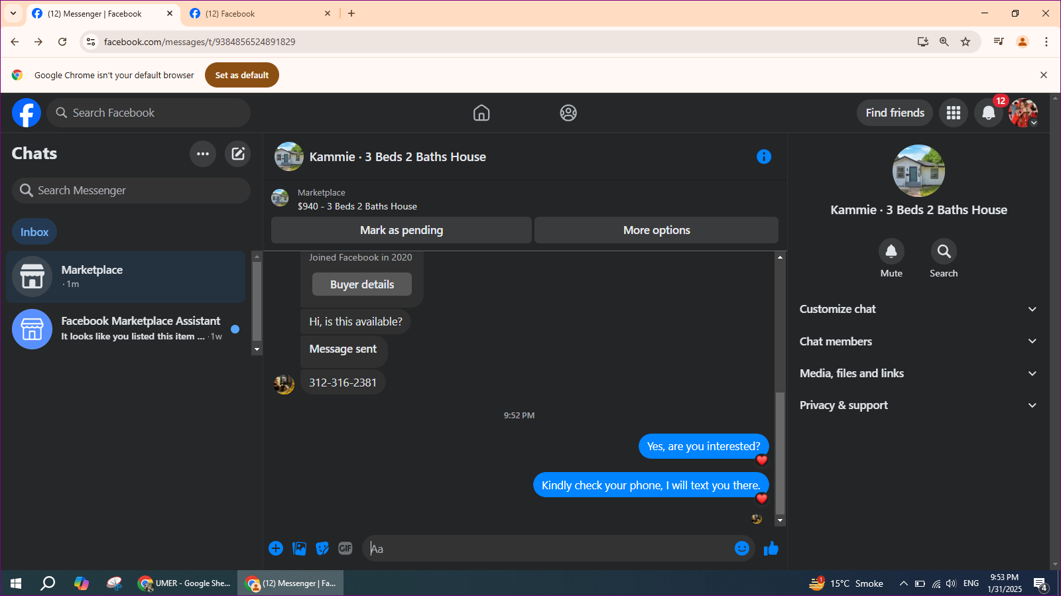Image resolution: width=1061 pixels, height=596 pixels.
Task: Show hidden system tray icons
Action: point(903,583)
